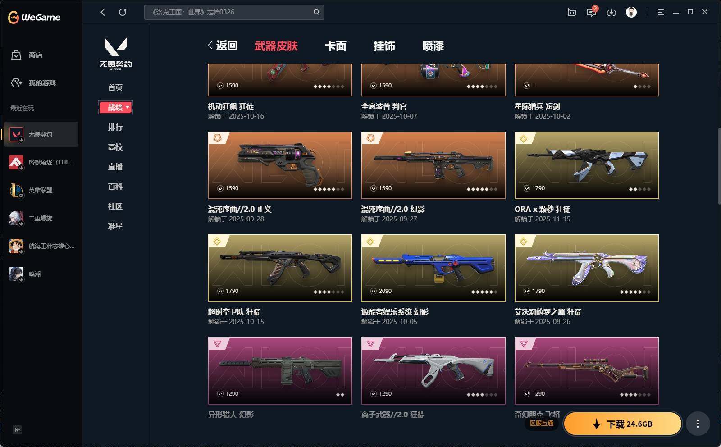The height and width of the screenshot is (447, 721).
Task: Select the 源能者娱乐系统 幻影 skin thumbnail
Action: click(x=434, y=268)
